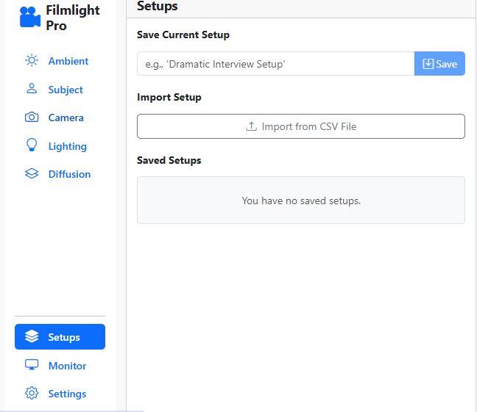Save the current setup
477x412 pixels.
[x=439, y=64]
